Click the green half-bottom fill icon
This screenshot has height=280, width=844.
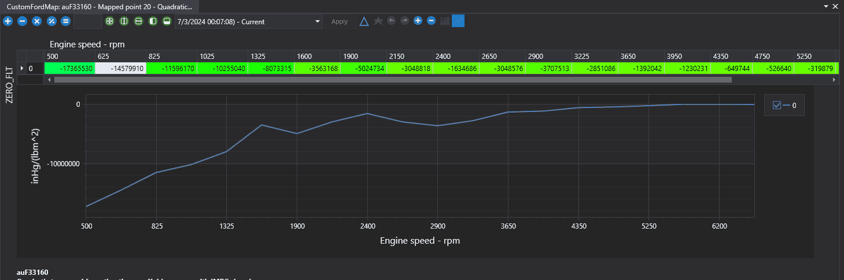tap(167, 21)
